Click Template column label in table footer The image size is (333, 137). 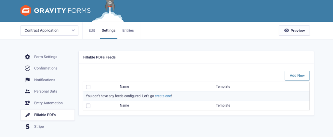pos(223,106)
